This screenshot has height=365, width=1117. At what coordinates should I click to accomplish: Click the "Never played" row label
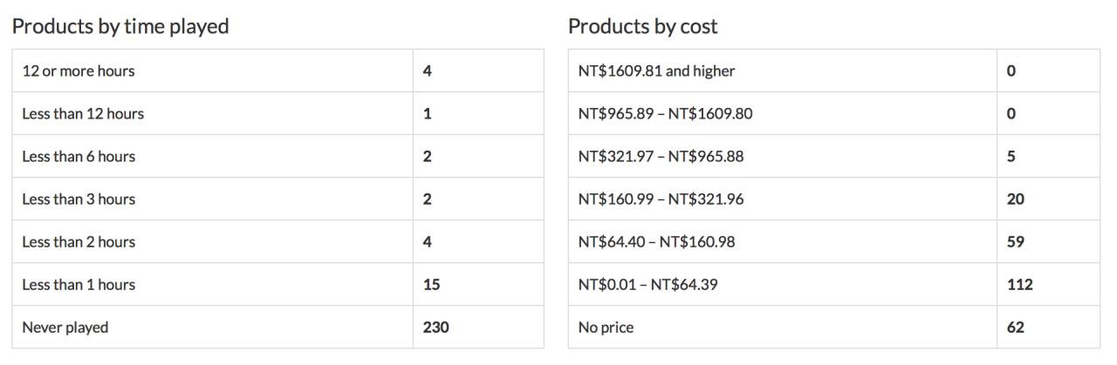click(x=65, y=328)
